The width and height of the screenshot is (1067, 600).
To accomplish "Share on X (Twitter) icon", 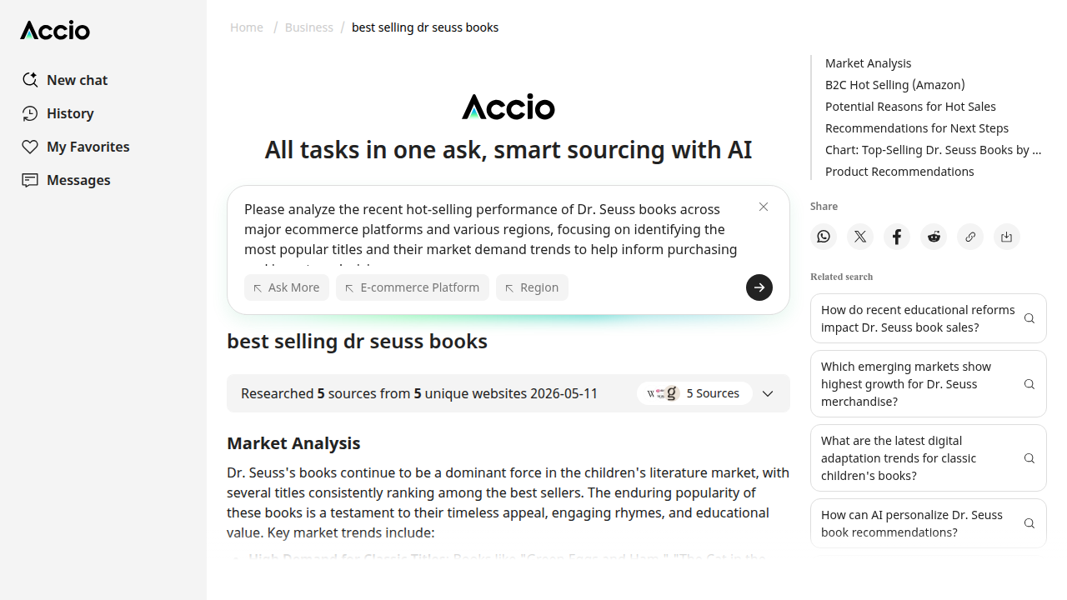I will point(860,237).
